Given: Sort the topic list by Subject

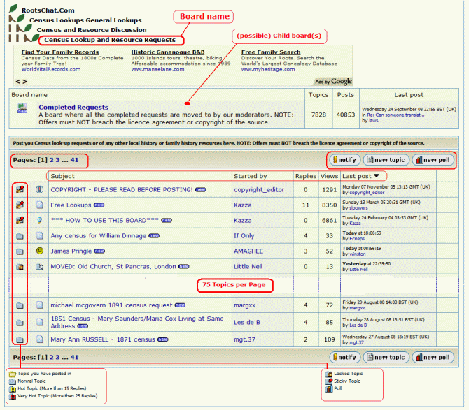Looking at the screenshot, I should point(63,176).
